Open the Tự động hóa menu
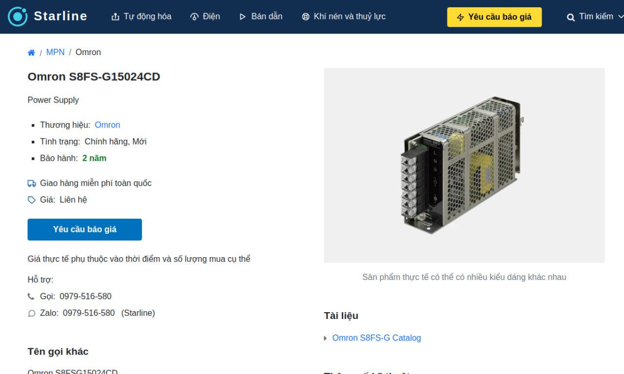The width and height of the screenshot is (624, 374). point(141,17)
